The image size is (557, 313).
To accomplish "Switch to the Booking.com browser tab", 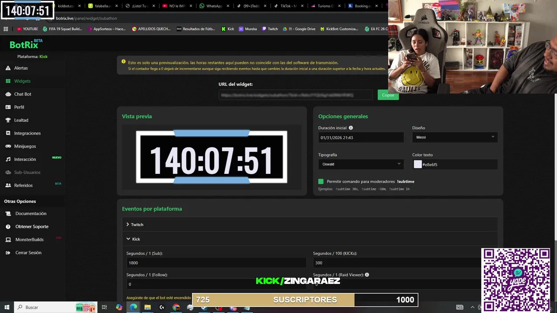I will click(362, 6).
